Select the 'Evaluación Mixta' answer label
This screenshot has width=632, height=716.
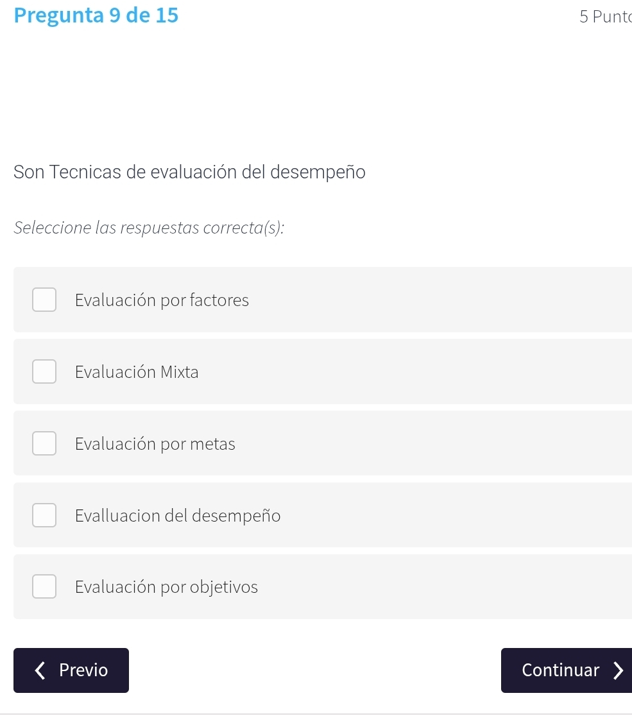137,372
